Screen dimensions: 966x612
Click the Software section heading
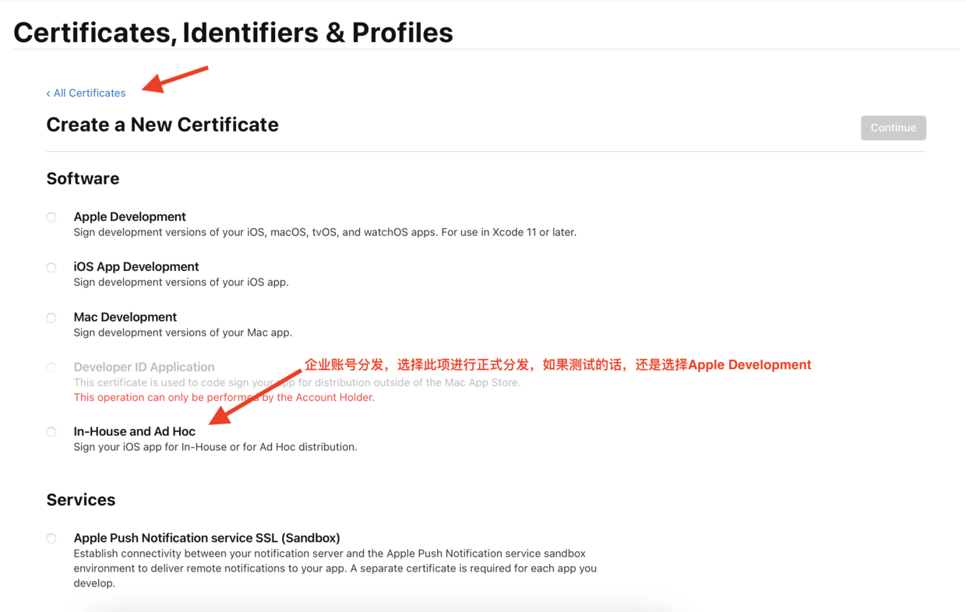click(x=83, y=178)
